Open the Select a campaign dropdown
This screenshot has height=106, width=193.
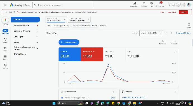coord(79,19)
